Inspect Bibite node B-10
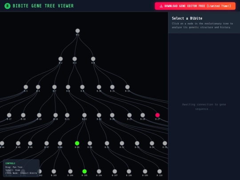The height and width of the screenshot is (180, 240). coord(99,87)
